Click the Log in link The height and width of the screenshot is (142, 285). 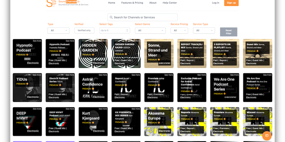216,3
